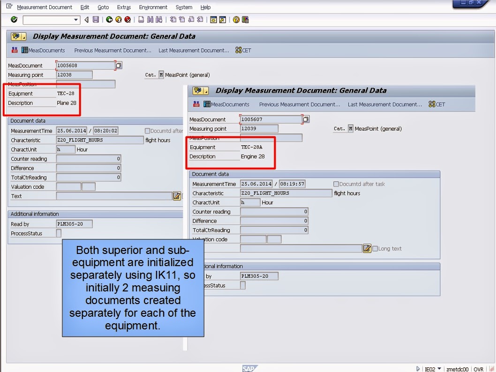This screenshot has height=372, width=496.
Task: Toggle ProcessStatus checkbox in right window
Action: [243, 285]
